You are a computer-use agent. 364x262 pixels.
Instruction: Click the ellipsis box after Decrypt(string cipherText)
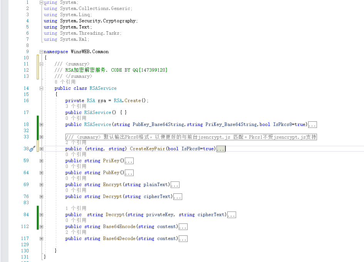(178, 197)
